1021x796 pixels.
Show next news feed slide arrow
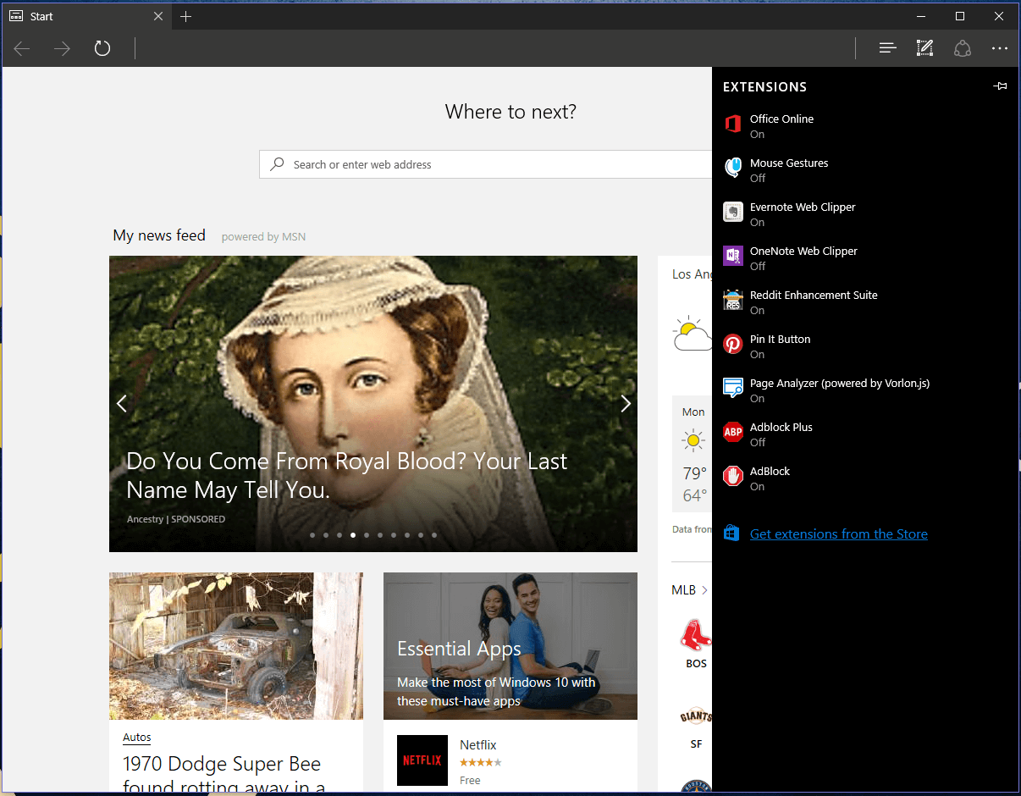626,404
